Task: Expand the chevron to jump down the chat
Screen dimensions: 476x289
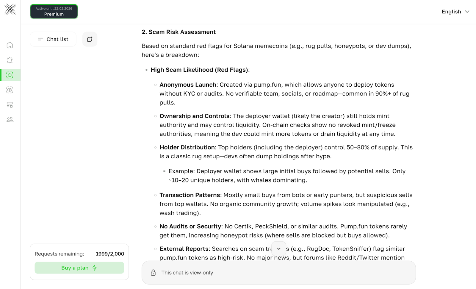Action: [279, 248]
